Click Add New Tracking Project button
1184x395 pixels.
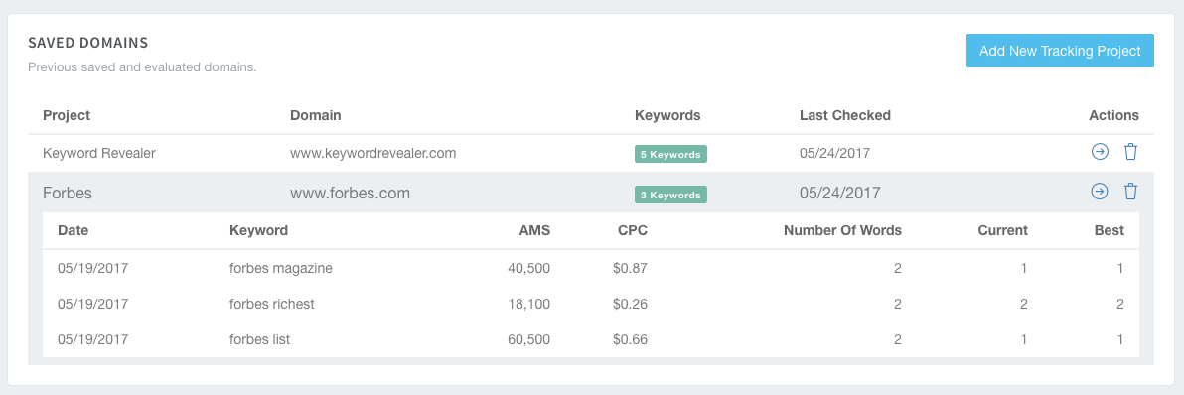[1060, 51]
